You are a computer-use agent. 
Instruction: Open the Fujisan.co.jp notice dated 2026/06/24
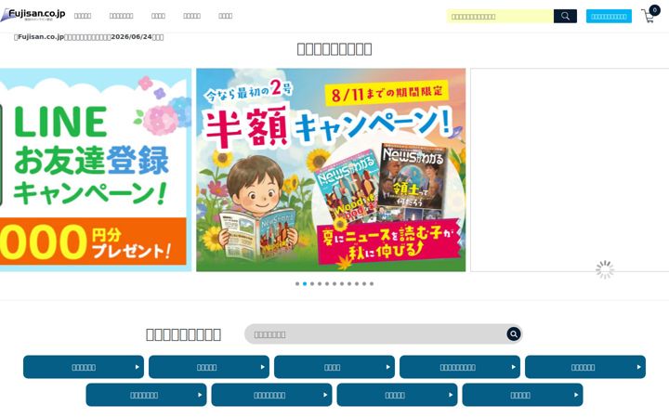tap(89, 36)
